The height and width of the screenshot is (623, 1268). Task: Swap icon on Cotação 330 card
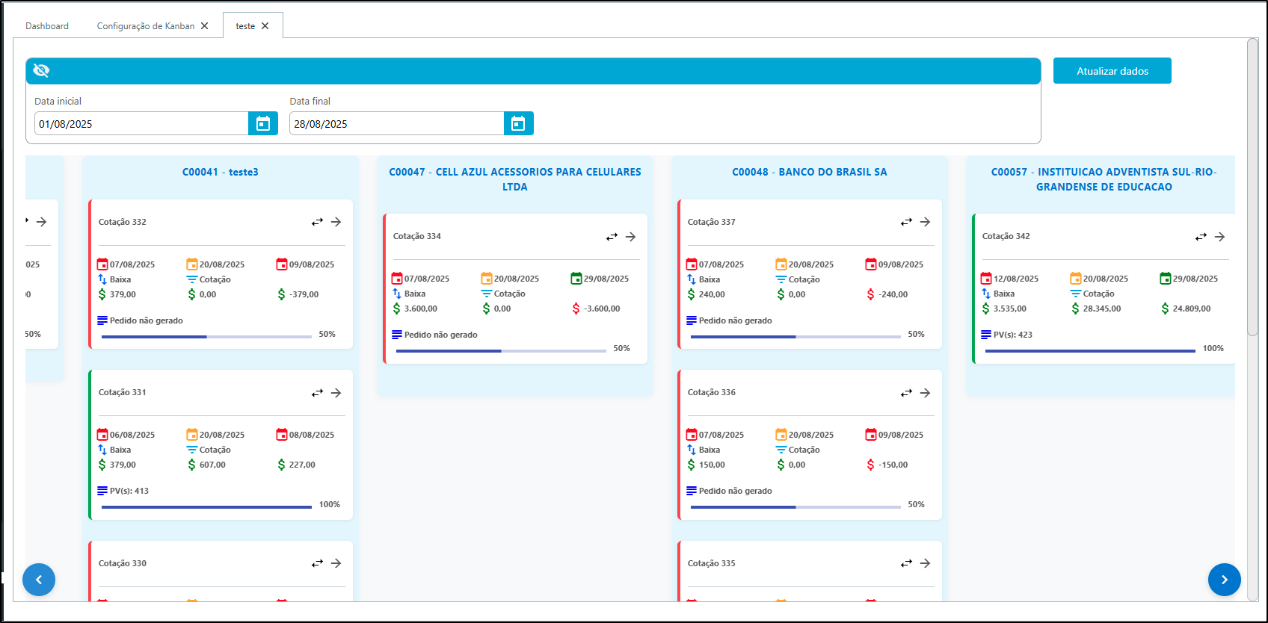point(317,563)
